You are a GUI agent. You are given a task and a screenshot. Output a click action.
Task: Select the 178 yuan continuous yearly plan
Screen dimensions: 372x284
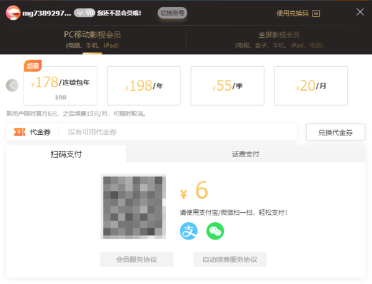tap(61, 86)
